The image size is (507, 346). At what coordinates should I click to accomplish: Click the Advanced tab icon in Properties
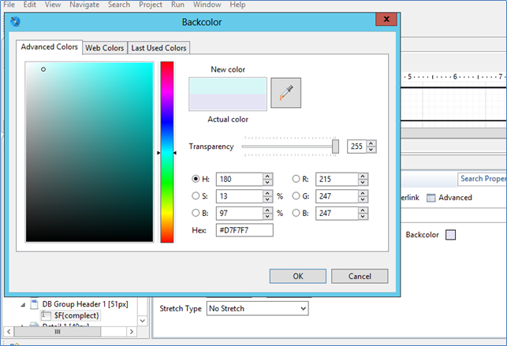[431, 198]
